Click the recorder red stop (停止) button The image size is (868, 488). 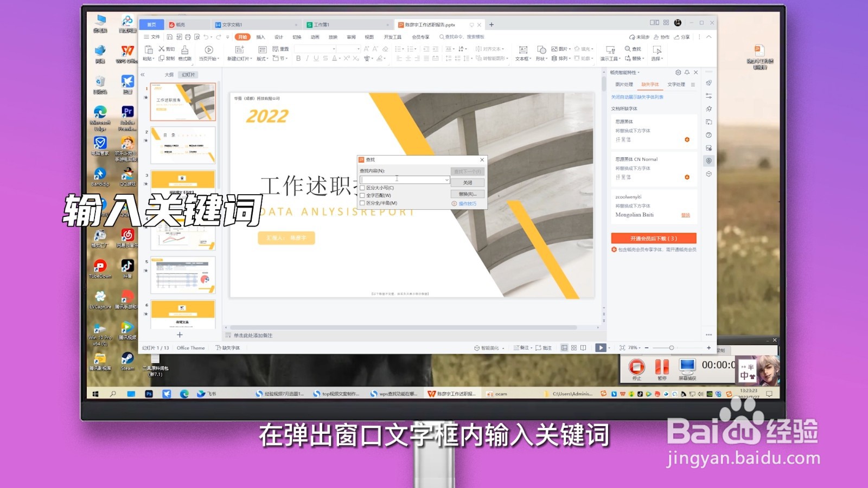tap(637, 367)
